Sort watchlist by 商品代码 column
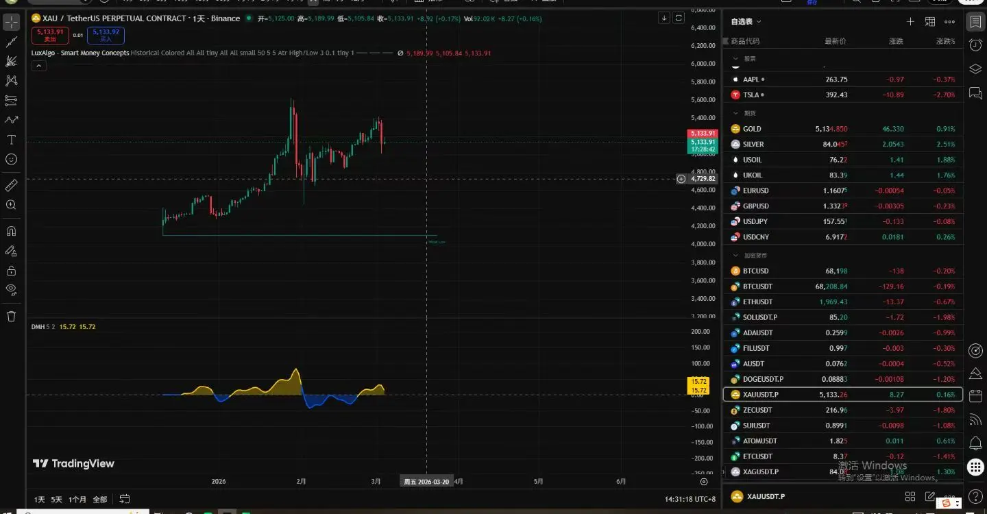987x514 pixels. tap(745, 41)
